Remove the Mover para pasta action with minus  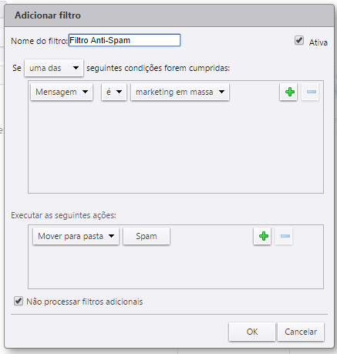tap(284, 236)
